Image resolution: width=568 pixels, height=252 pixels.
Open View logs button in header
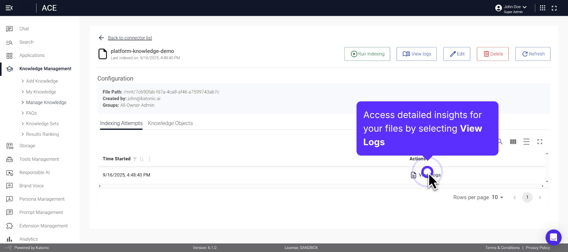(417, 54)
